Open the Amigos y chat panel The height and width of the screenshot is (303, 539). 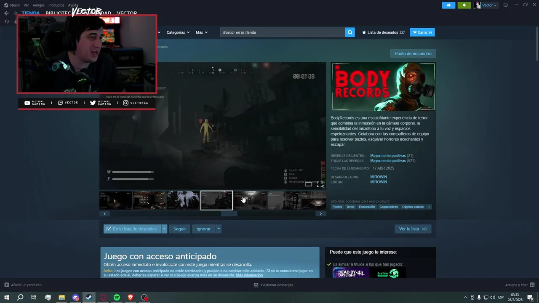click(519, 285)
